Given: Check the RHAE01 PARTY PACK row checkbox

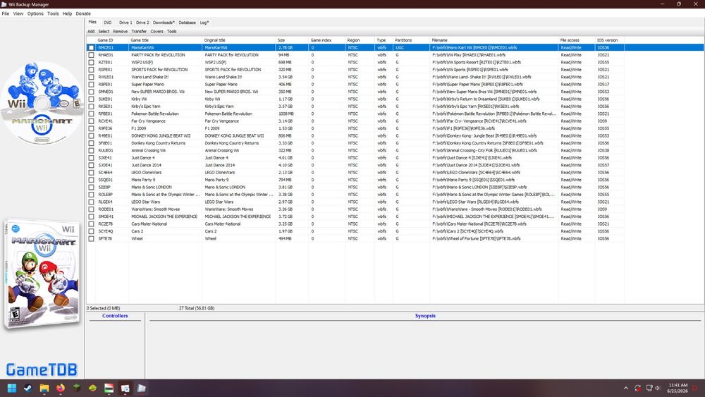Looking at the screenshot, I should (x=91, y=55).
